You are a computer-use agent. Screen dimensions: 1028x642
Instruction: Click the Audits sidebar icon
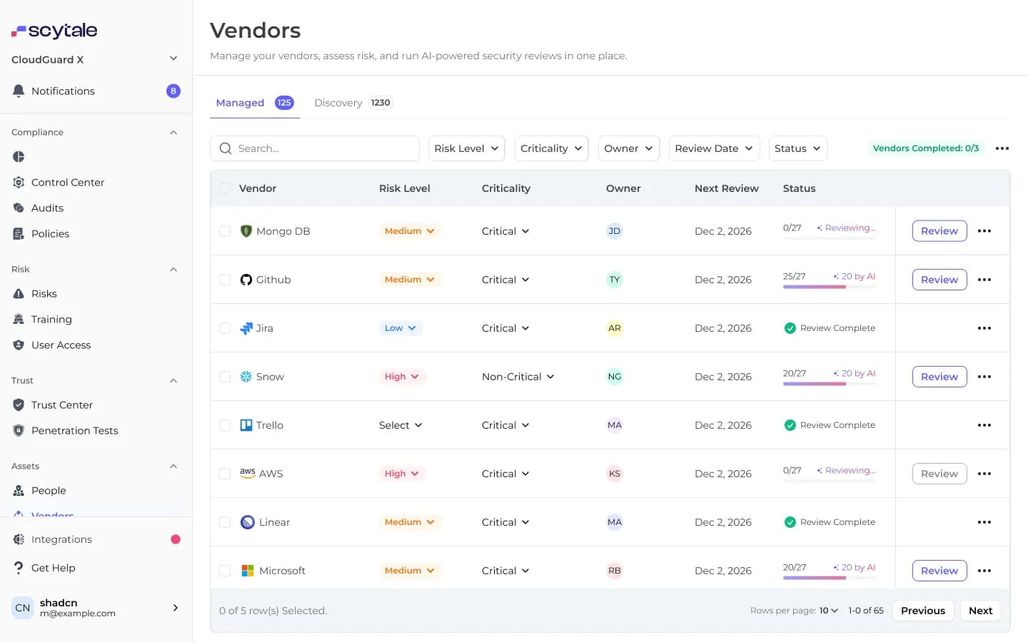pos(19,208)
